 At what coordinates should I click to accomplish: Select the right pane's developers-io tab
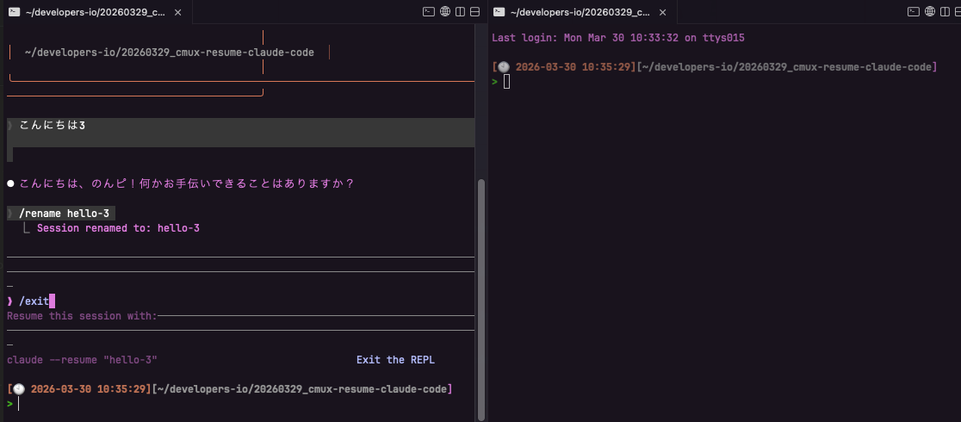click(x=579, y=12)
